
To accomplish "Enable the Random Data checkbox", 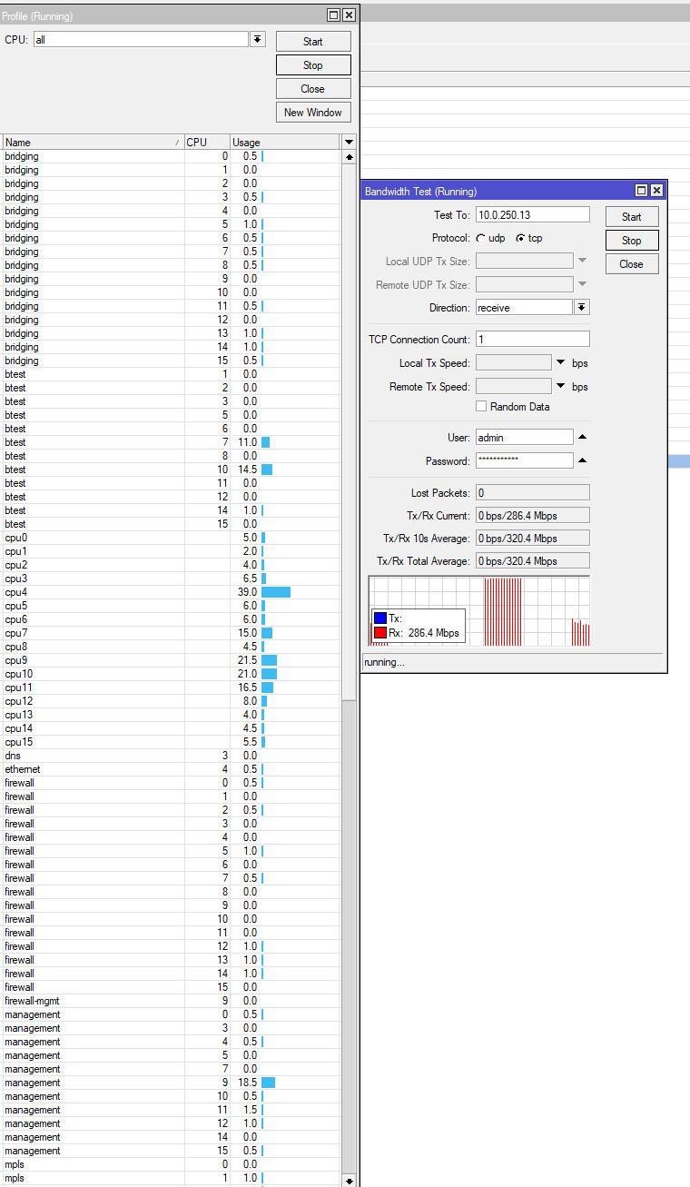I will tap(482, 407).
